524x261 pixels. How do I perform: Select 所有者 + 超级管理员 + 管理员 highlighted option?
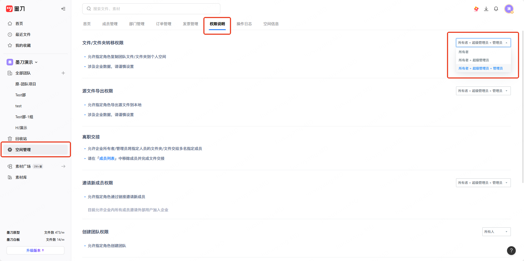[483, 68]
